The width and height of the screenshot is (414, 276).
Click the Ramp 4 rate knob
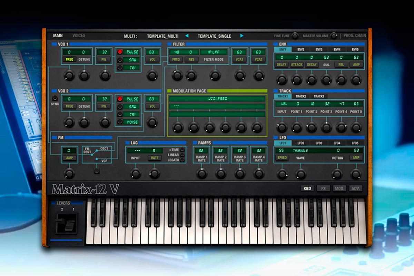[259, 174]
